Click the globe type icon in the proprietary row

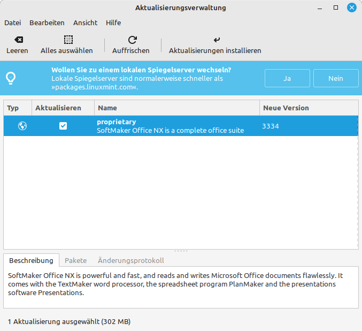[22, 126]
